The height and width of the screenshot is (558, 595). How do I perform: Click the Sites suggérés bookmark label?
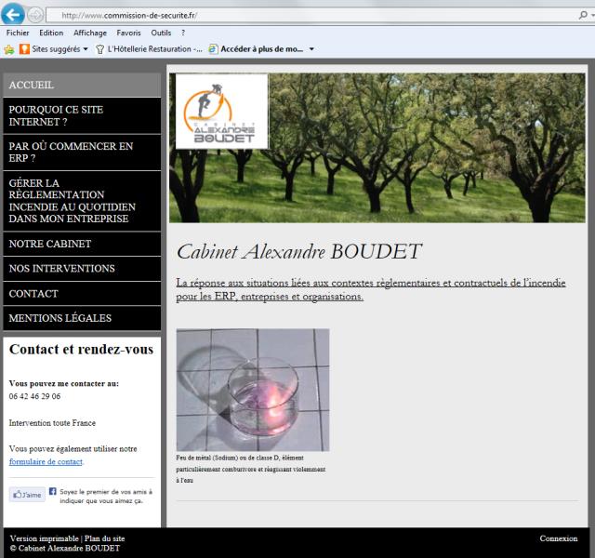(x=56, y=49)
